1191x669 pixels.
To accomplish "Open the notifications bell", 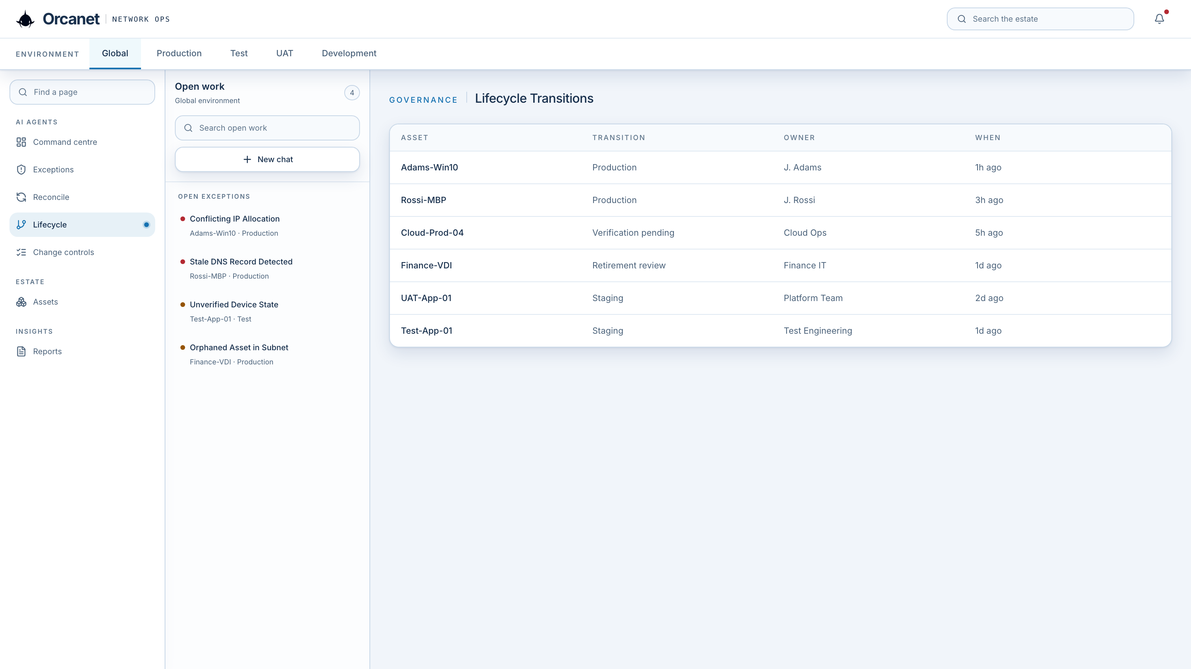I will click(1159, 19).
